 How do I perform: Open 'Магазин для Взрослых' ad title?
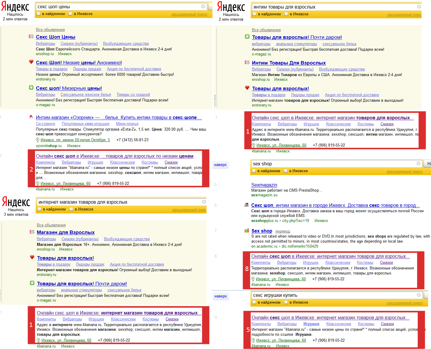coord(66,232)
